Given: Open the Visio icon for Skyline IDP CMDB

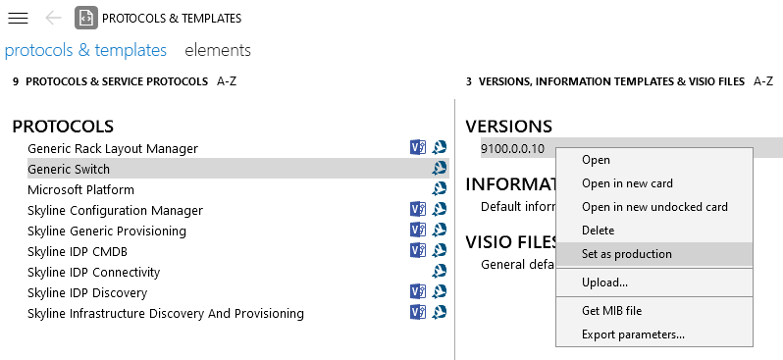Looking at the screenshot, I should 417,250.
